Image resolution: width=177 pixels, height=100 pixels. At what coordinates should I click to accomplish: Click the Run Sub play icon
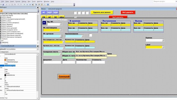pos(24,4)
